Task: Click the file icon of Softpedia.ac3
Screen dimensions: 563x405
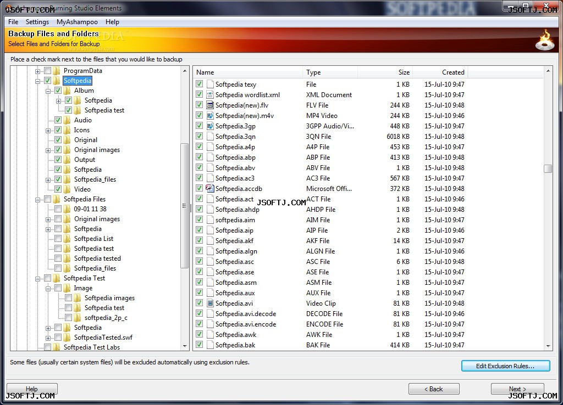Action: click(210, 178)
